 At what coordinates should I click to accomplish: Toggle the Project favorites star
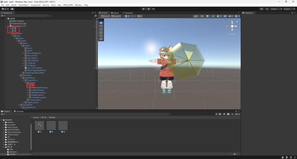click(x=232, y=114)
